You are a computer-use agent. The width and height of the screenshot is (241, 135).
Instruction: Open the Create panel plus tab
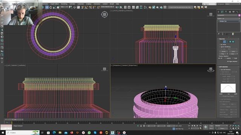[218, 12]
